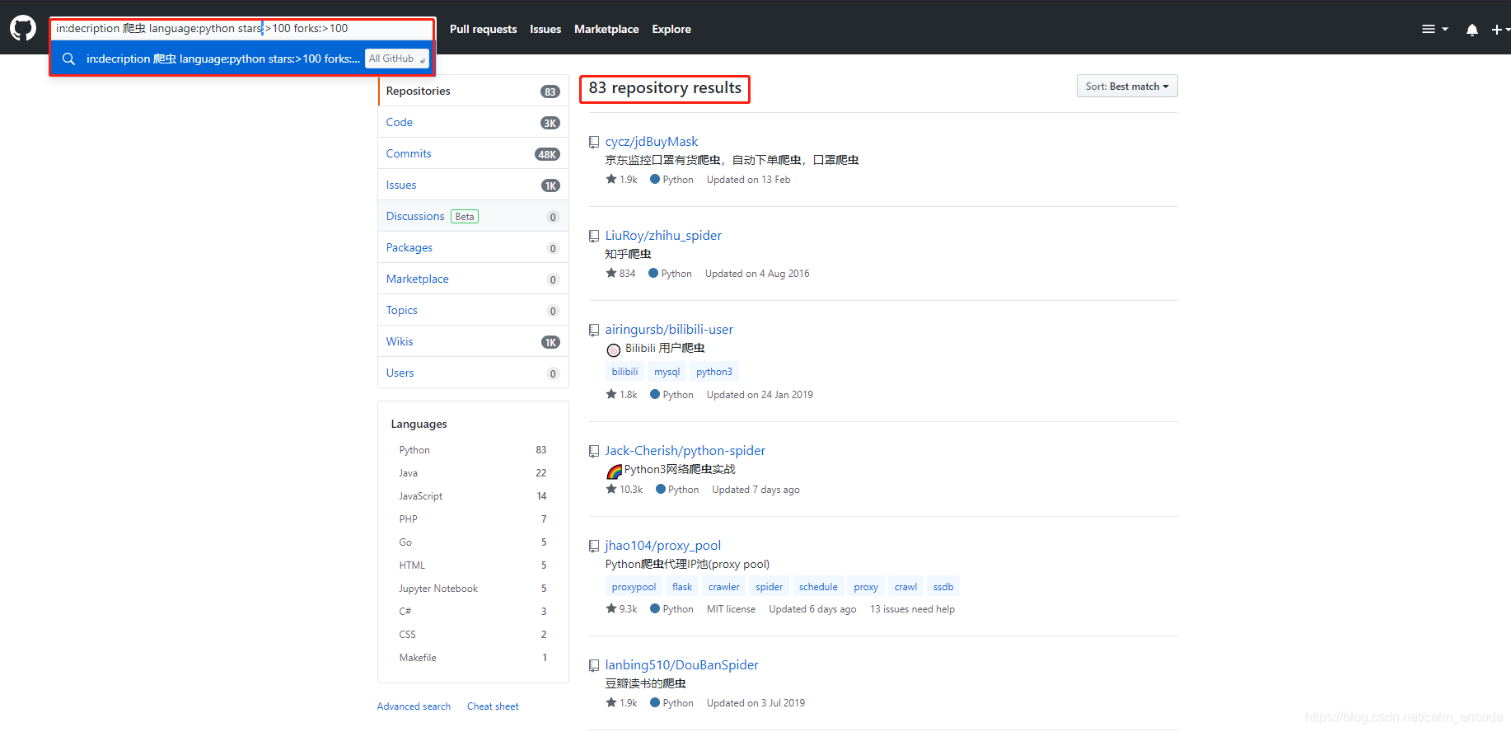
Task: Select the search suggestion row
Action: [x=242, y=59]
